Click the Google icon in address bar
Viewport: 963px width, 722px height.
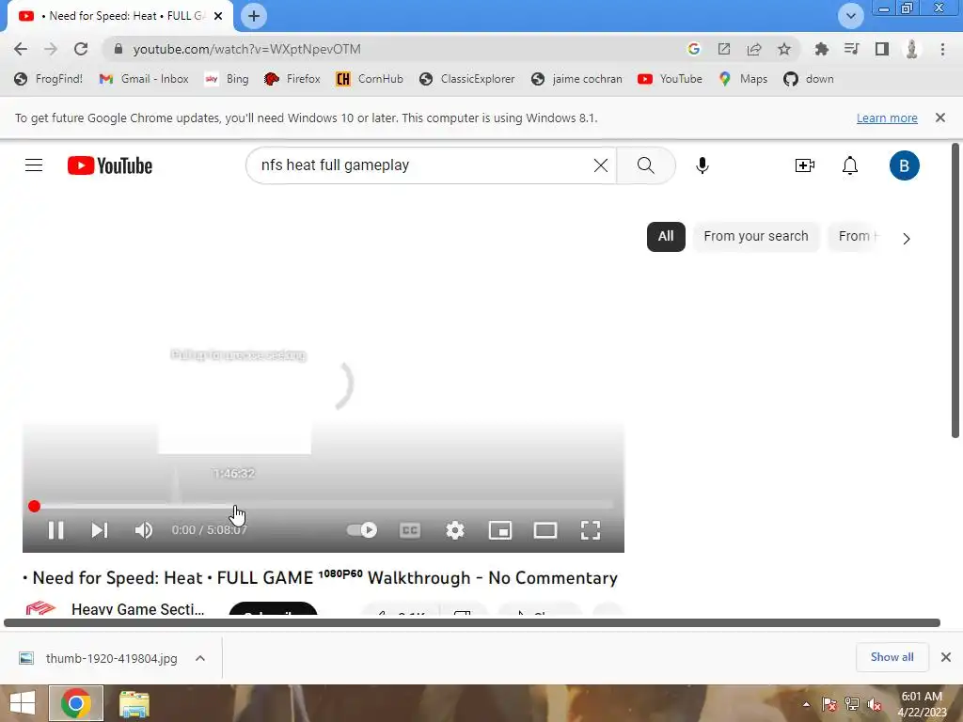pyautogui.click(x=693, y=49)
